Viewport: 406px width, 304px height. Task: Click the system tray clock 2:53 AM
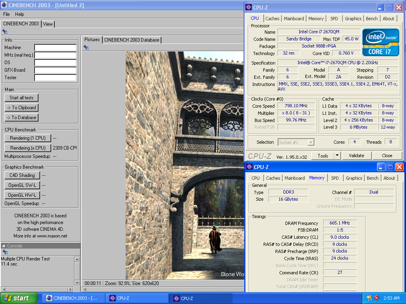[x=391, y=298]
